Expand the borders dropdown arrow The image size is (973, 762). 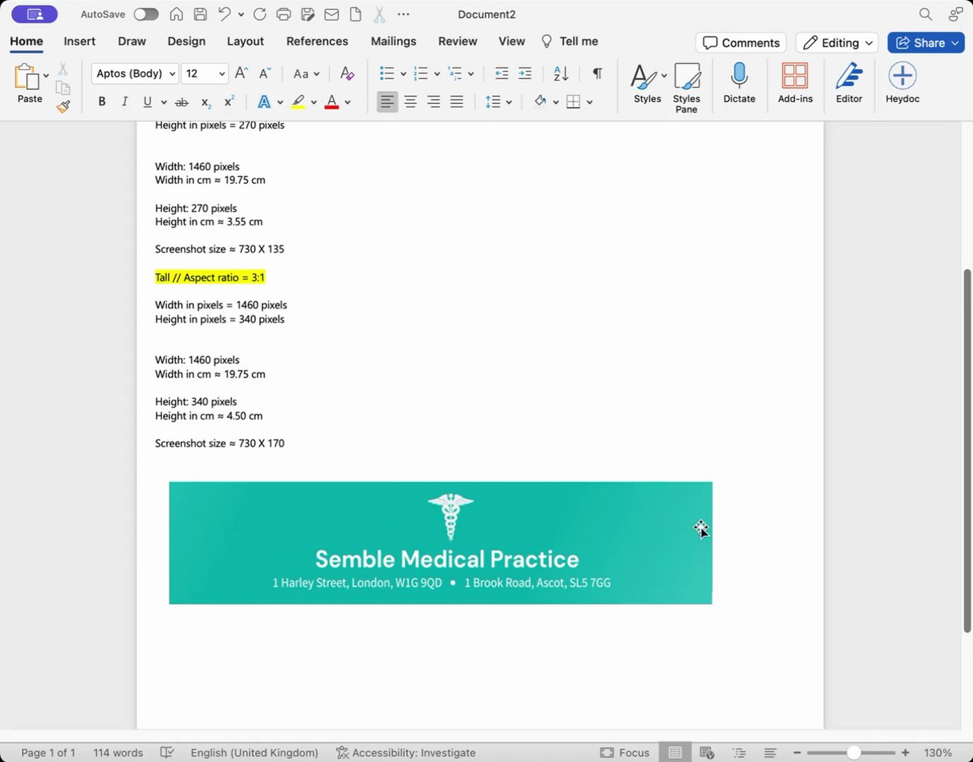click(590, 102)
